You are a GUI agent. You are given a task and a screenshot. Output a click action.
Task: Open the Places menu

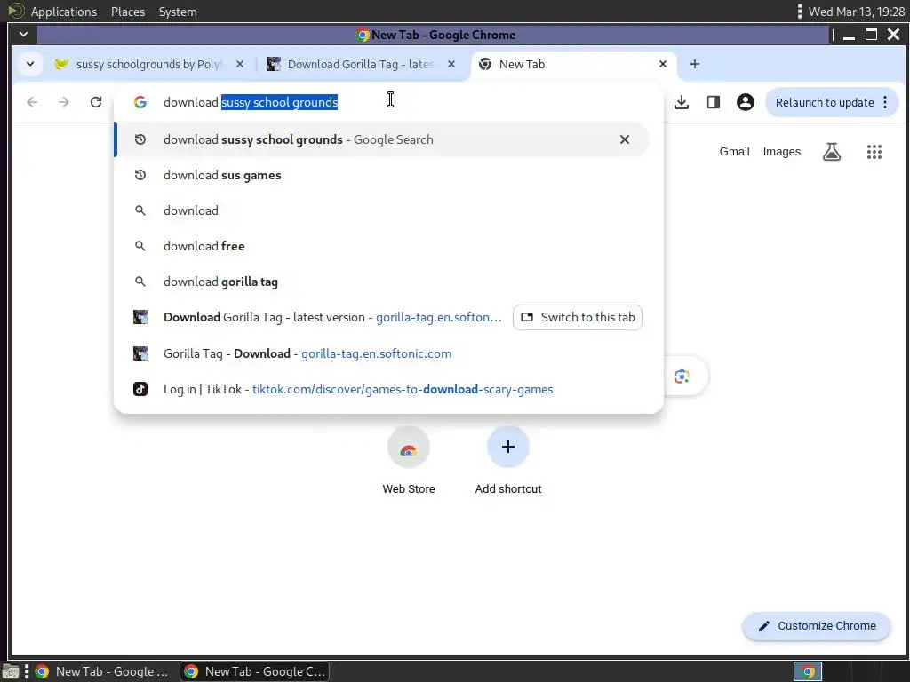coord(128,12)
